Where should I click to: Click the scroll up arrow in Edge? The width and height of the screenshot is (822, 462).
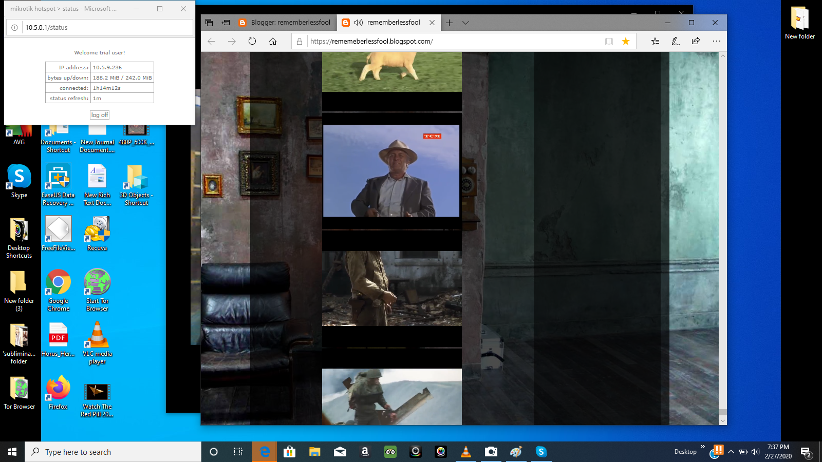(x=723, y=56)
